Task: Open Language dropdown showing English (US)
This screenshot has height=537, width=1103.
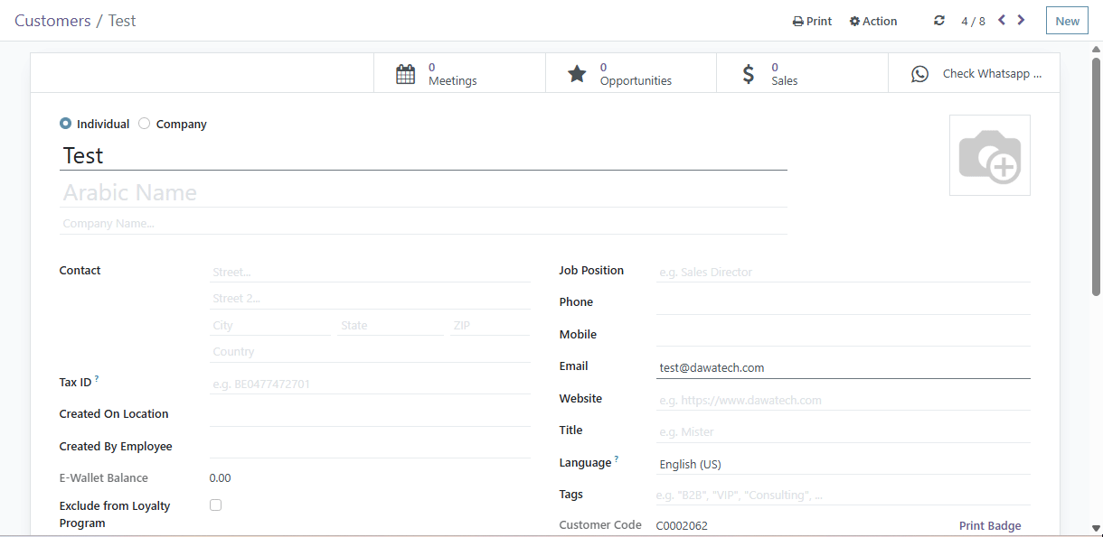Action: coord(843,464)
